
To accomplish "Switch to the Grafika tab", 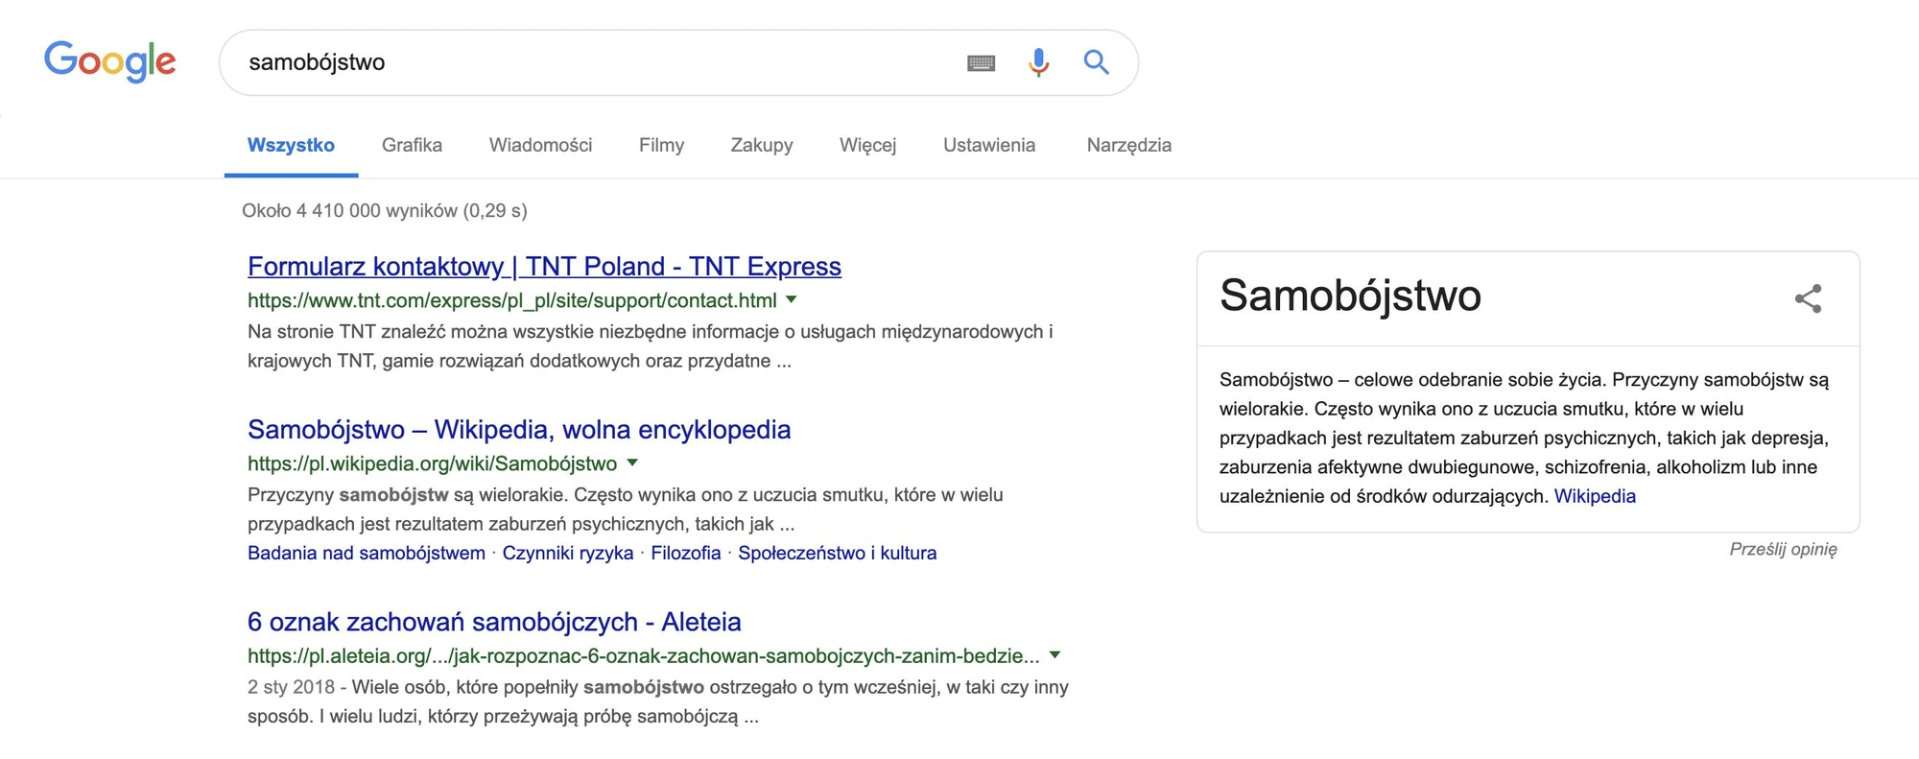I will 412,145.
